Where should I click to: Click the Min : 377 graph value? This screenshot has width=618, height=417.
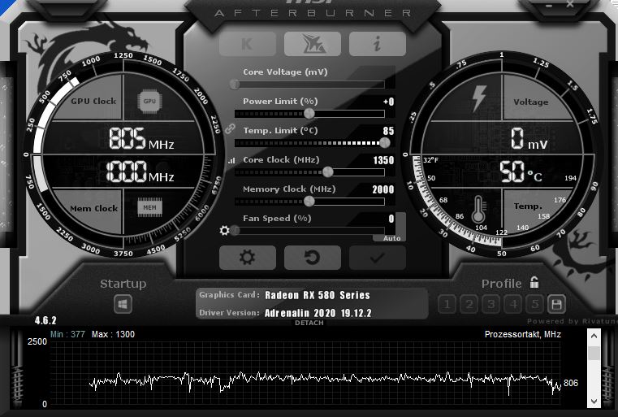click(67, 335)
